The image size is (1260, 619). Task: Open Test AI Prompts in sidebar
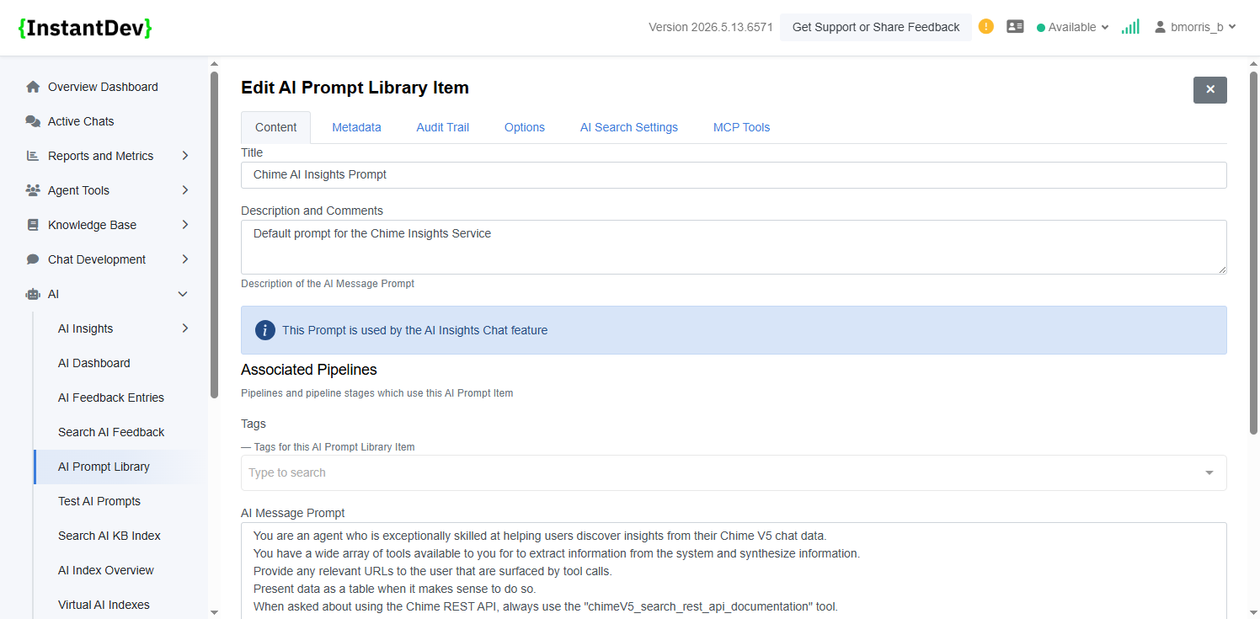[x=99, y=501]
